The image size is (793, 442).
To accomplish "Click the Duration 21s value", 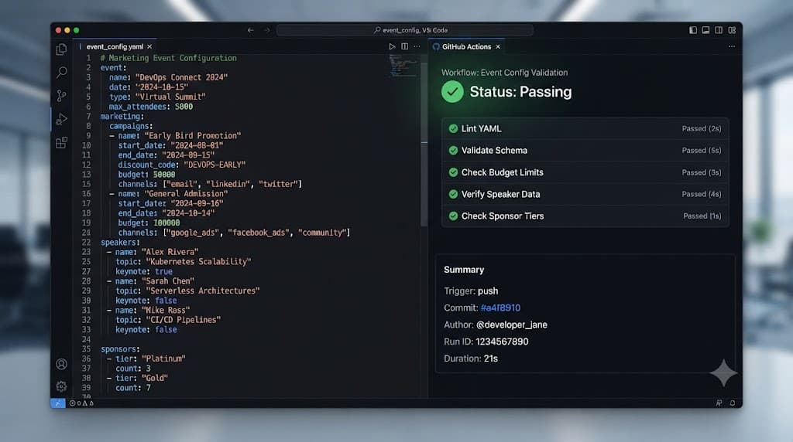I will click(490, 359).
